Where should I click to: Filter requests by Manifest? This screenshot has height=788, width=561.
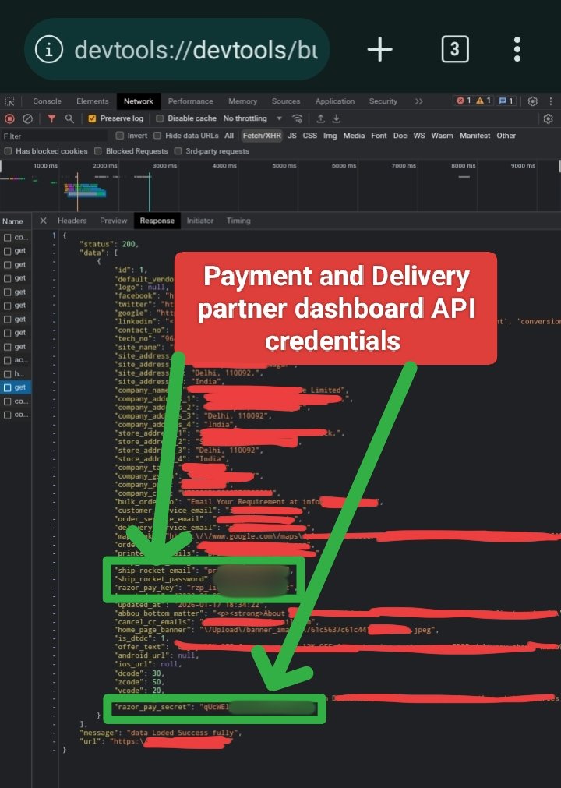pos(475,136)
